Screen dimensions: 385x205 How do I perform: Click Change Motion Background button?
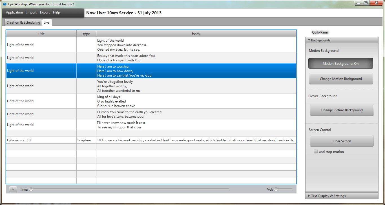pos(341,79)
